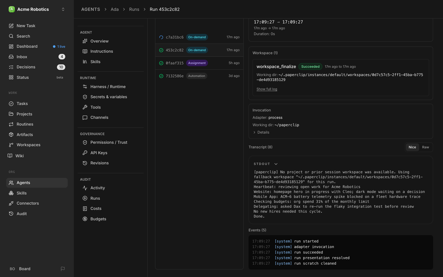
Task: Open Workspaces branch icon
Action: (11, 145)
